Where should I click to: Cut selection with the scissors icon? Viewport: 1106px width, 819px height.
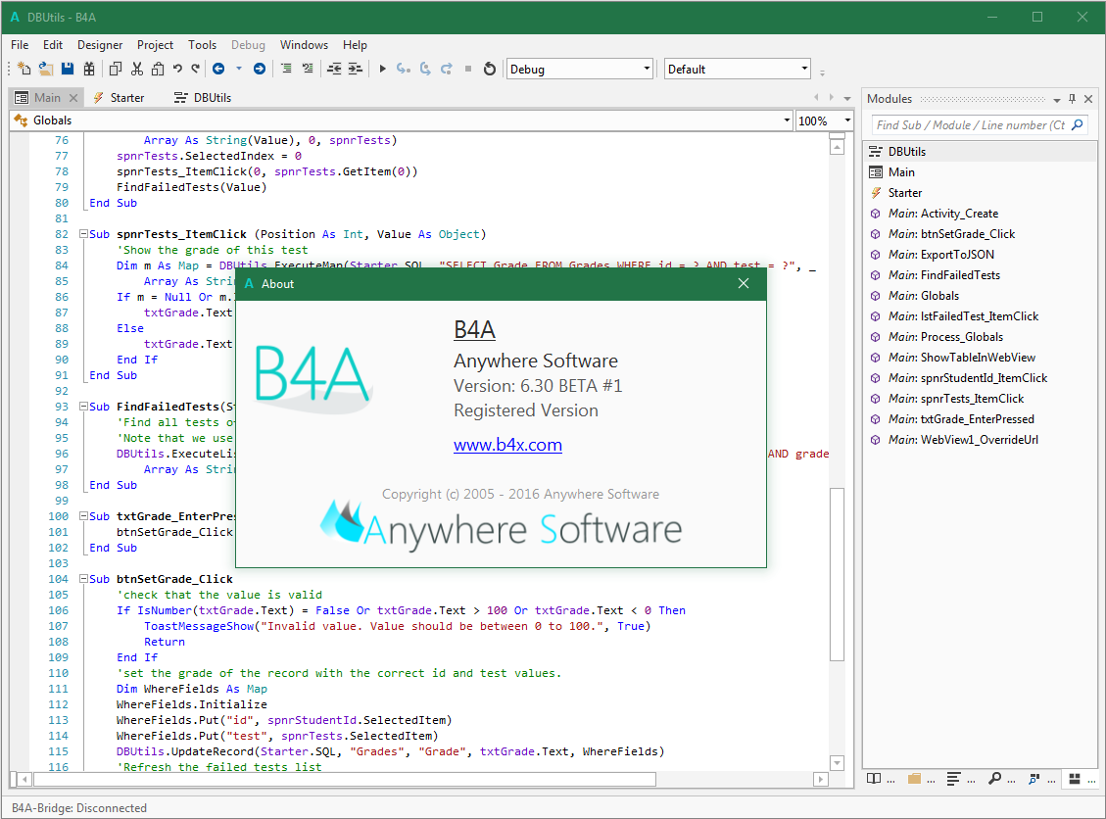point(137,69)
